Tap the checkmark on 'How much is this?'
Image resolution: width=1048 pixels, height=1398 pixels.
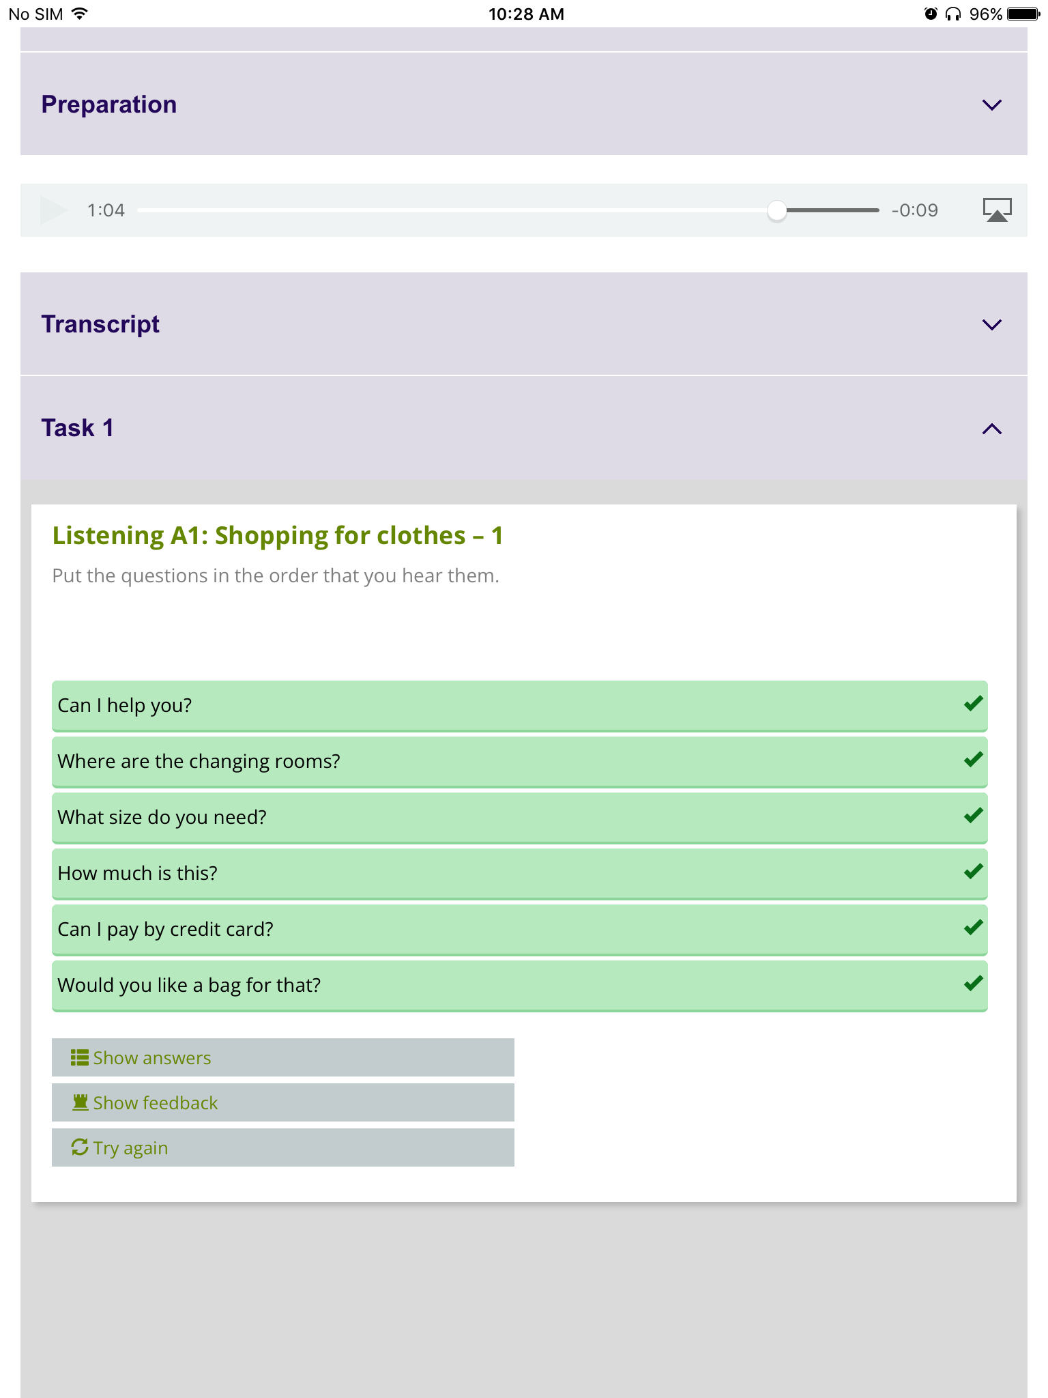[973, 872]
